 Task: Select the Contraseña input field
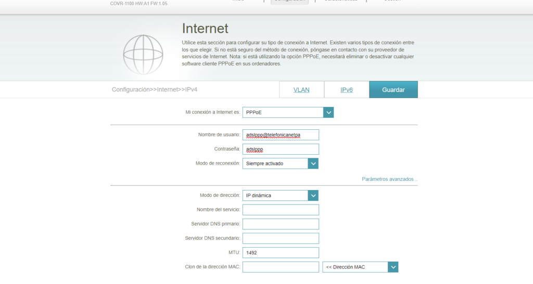coord(281,150)
